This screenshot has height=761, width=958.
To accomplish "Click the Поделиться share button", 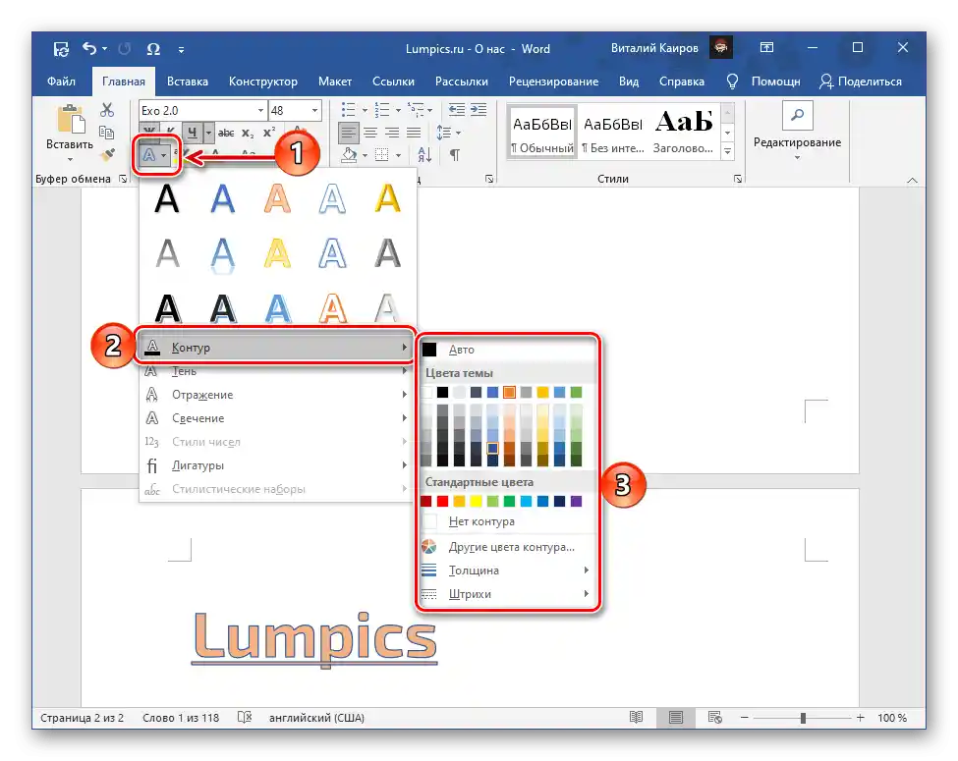I will point(861,82).
